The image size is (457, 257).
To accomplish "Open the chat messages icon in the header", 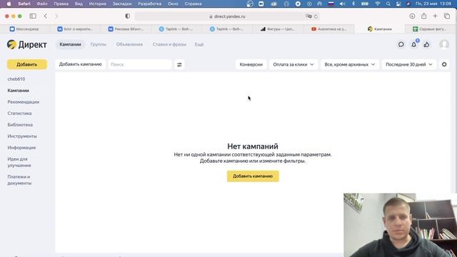I will tap(401, 44).
